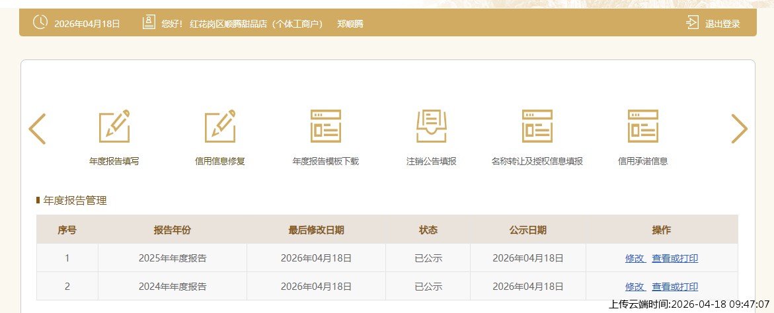
Task: Click the 信用信息修复 pencil icon
Action: (219, 126)
